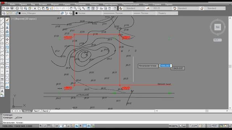Undo the last action with the arrow icon

click(57, 8)
